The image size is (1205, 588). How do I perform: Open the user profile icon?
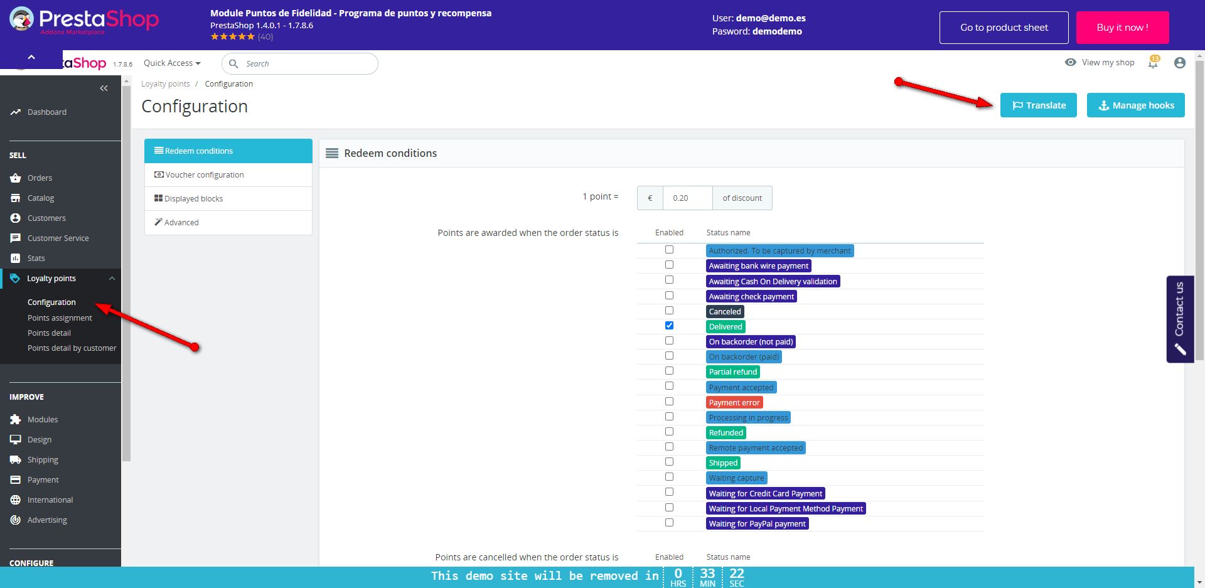click(x=1179, y=63)
